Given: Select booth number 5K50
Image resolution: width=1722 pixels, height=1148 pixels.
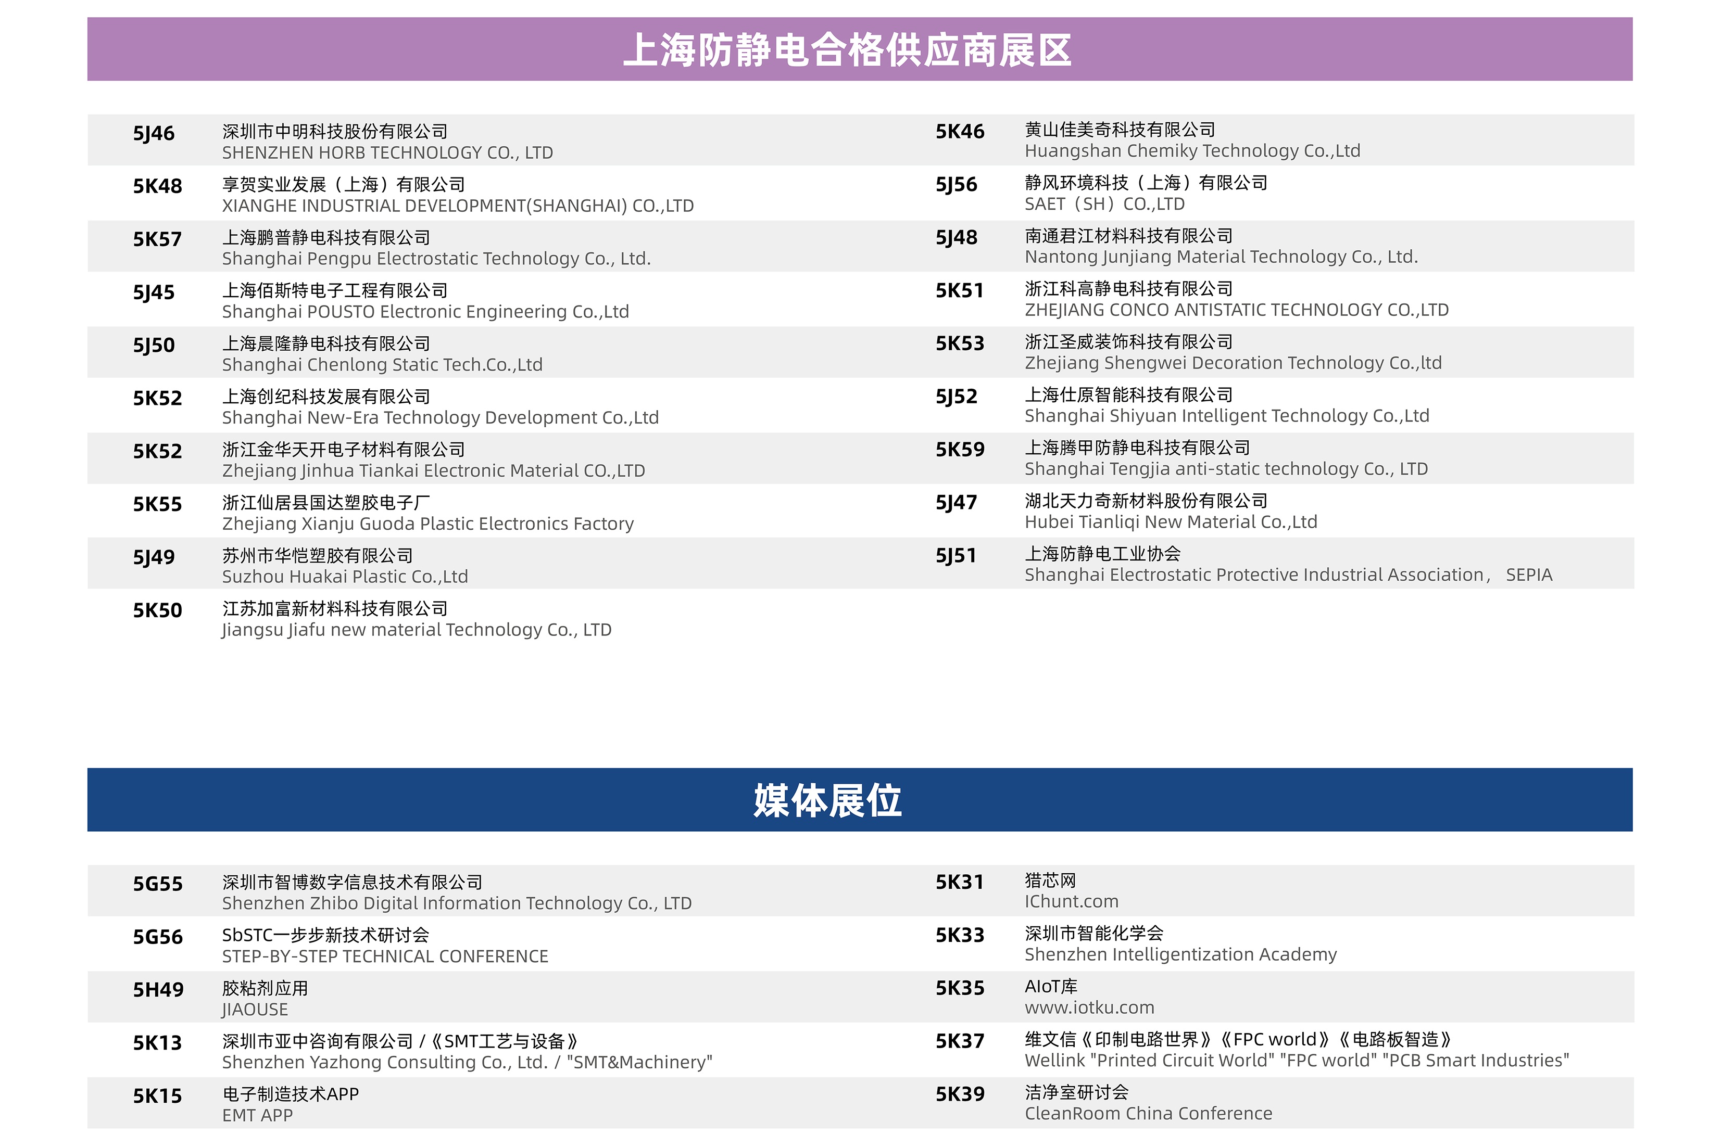Looking at the screenshot, I should tap(157, 610).
